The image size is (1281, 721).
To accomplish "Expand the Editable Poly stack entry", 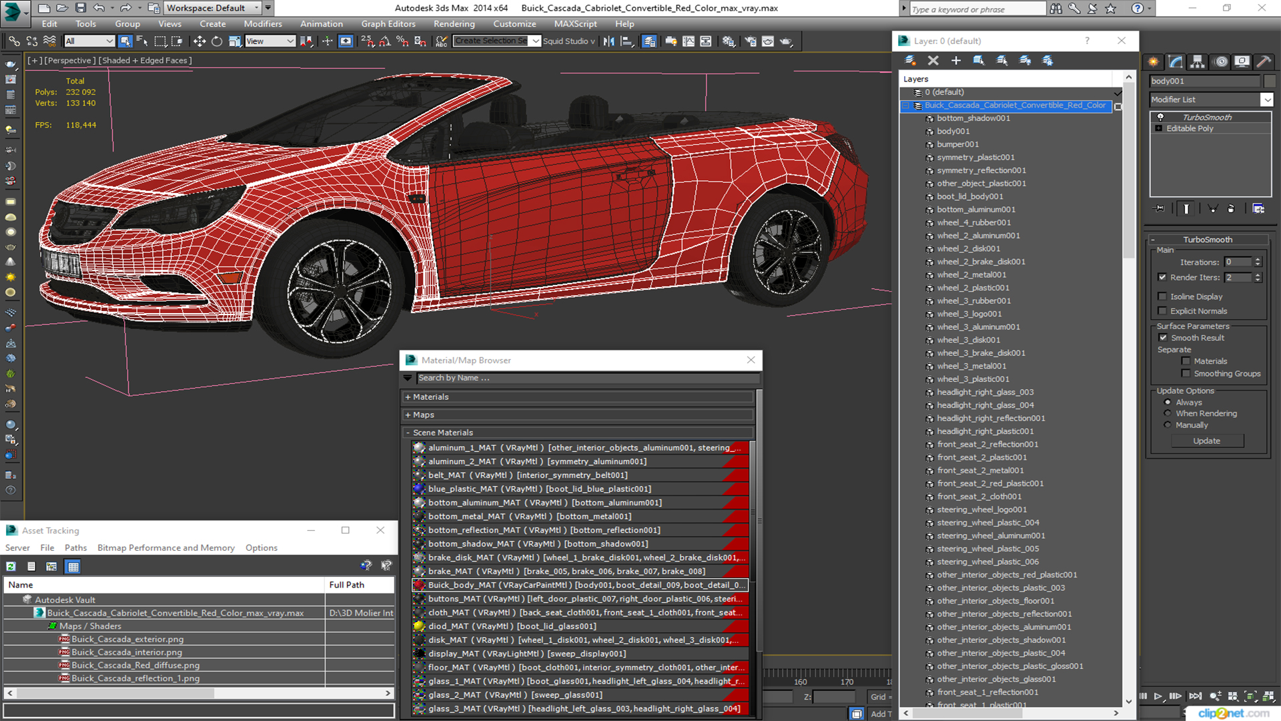I will pyautogui.click(x=1159, y=129).
